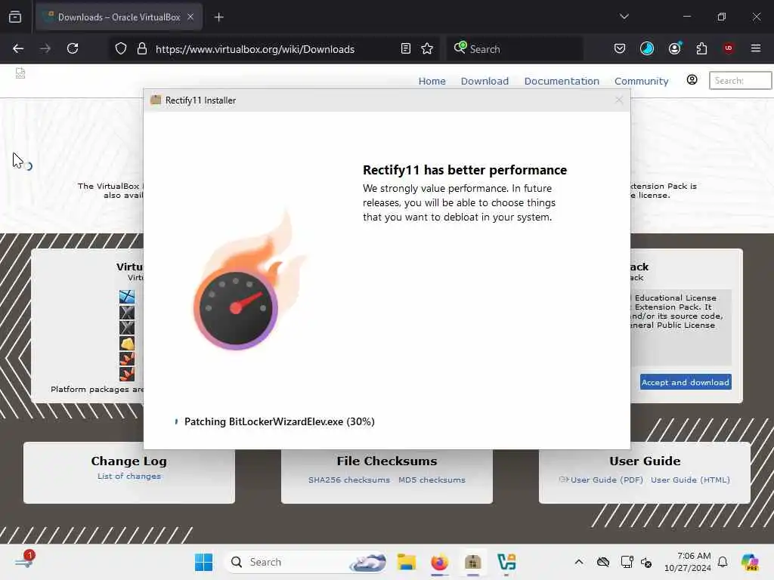Click the VirtualBox site search field
774x580 pixels.
[740, 80]
